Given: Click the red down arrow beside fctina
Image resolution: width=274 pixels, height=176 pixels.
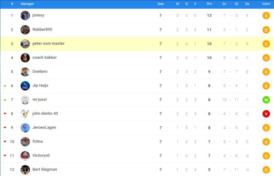Looking at the screenshot, I should coord(5,141).
